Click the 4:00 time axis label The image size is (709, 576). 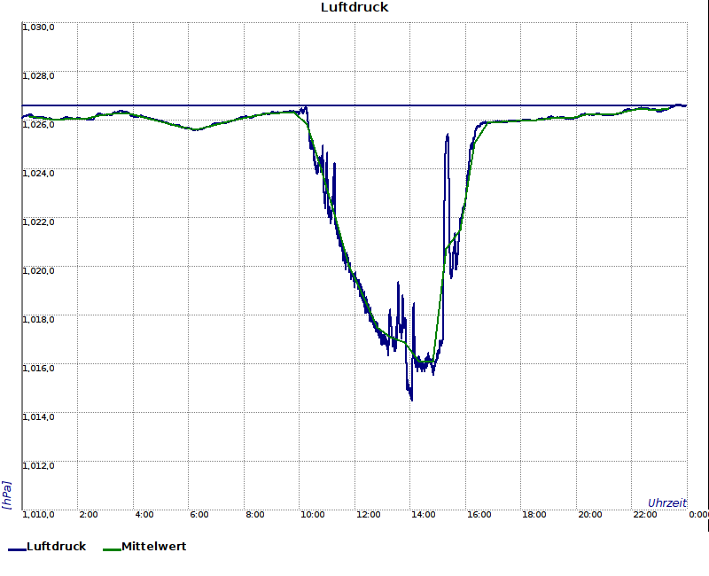point(144,515)
